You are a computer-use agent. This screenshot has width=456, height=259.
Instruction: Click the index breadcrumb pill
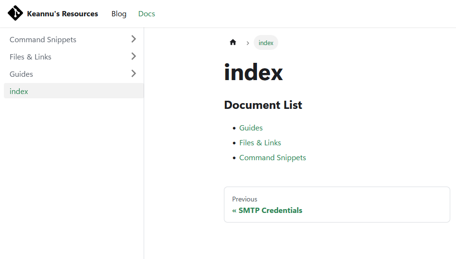click(266, 43)
